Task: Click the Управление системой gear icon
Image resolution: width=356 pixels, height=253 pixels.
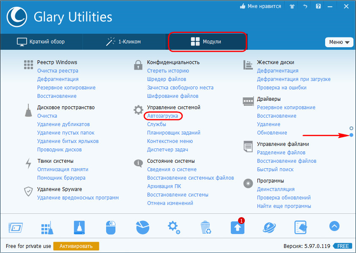Action: (138, 110)
